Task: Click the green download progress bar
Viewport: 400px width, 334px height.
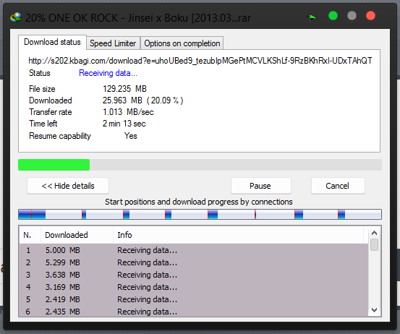Action: [x=200, y=165]
